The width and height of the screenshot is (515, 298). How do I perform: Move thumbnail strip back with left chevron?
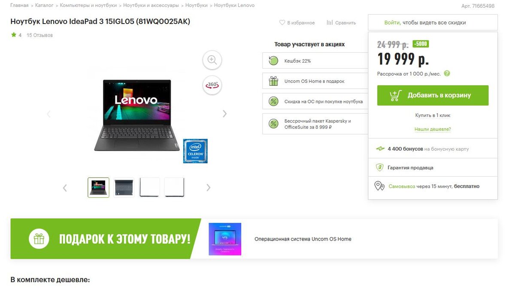click(65, 187)
